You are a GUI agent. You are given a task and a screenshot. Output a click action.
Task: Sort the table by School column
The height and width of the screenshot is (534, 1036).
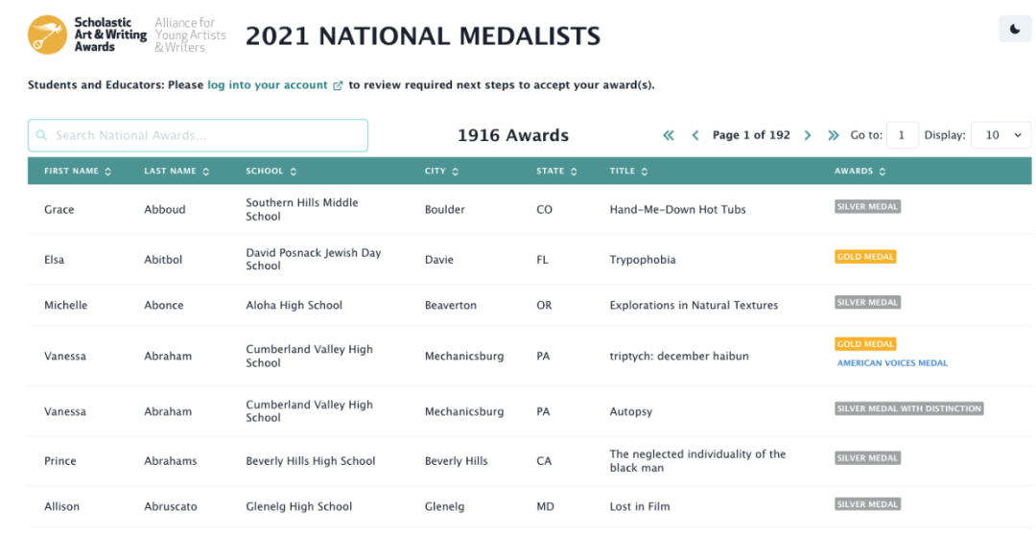pyautogui.click(x=271, y=172)
